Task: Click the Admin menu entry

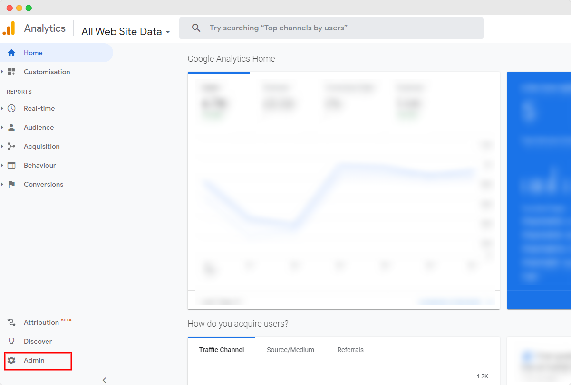Action: point(35,361)
